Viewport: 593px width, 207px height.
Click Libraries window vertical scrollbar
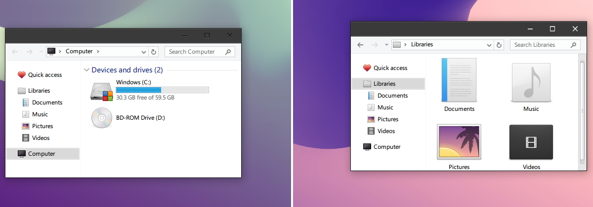point(582,112)
